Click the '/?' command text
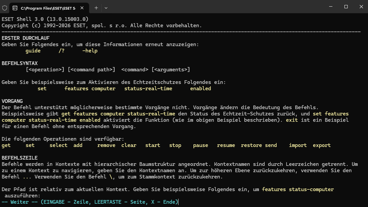This screenshot has width=368, height=207. point(61,51)
